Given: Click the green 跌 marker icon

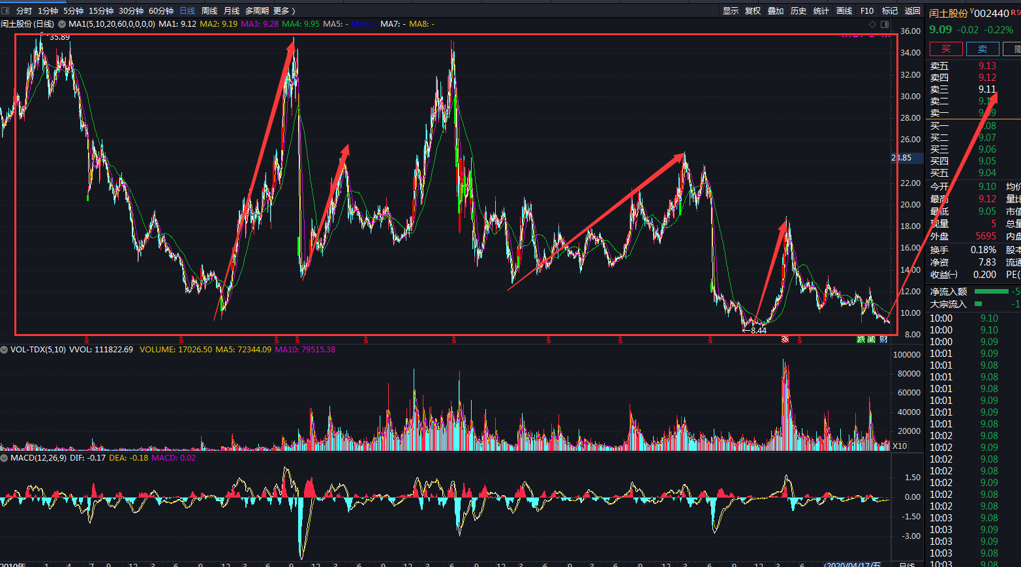Looking at the screenshot, I should (x=861, y=339).
